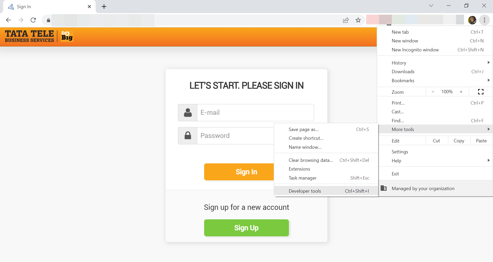The image size is (493, 262).
Task: Click the site lock icon
Action: pos(48,20)
